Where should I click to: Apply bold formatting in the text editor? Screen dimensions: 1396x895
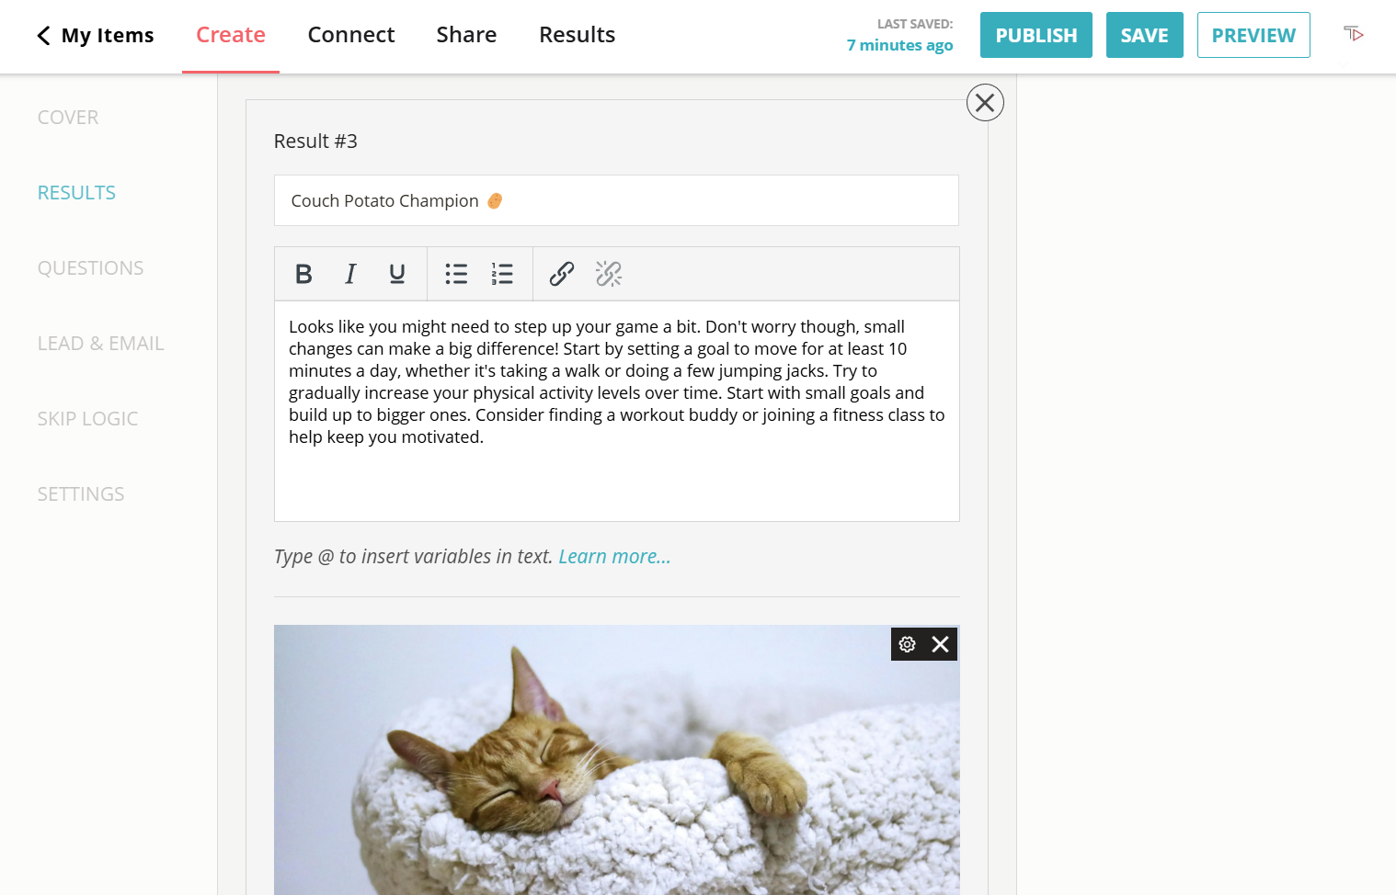click(x=303, y=273)
